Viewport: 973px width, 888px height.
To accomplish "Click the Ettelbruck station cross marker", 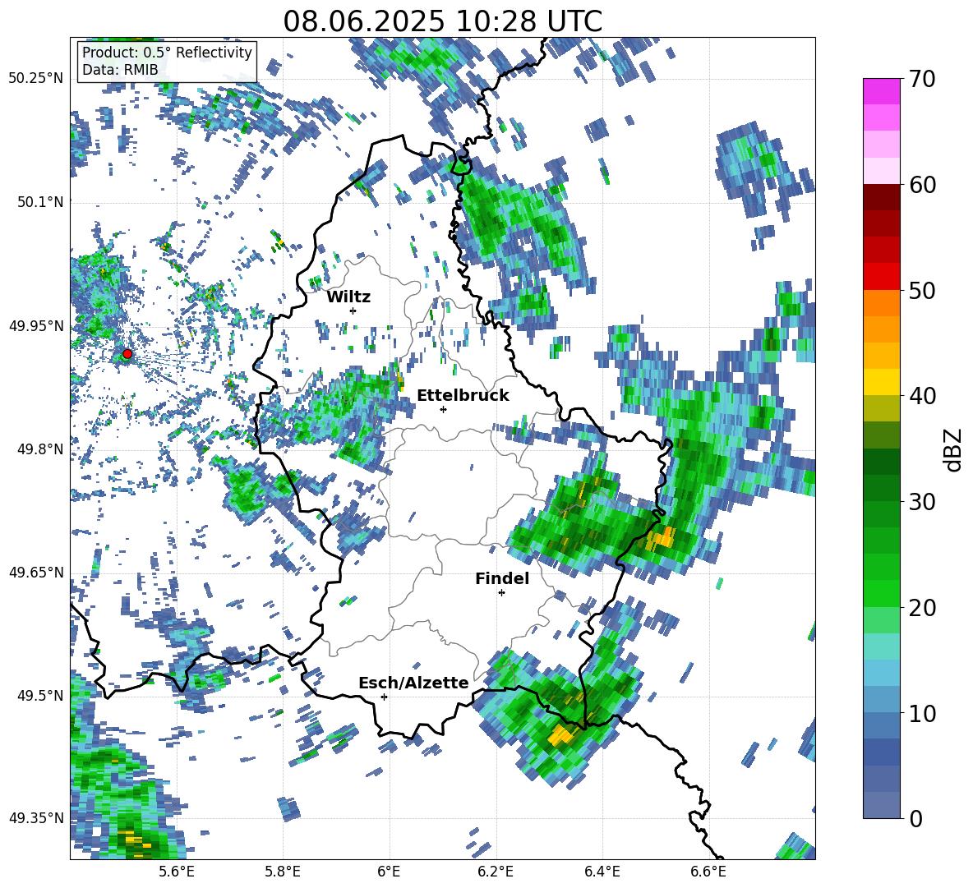I will (x=443, y=409).
